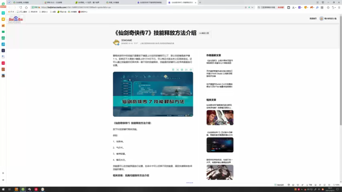Click the green browser taskbar icon
The height and width of the screenshot is (192, 342).
click(23, 189)
